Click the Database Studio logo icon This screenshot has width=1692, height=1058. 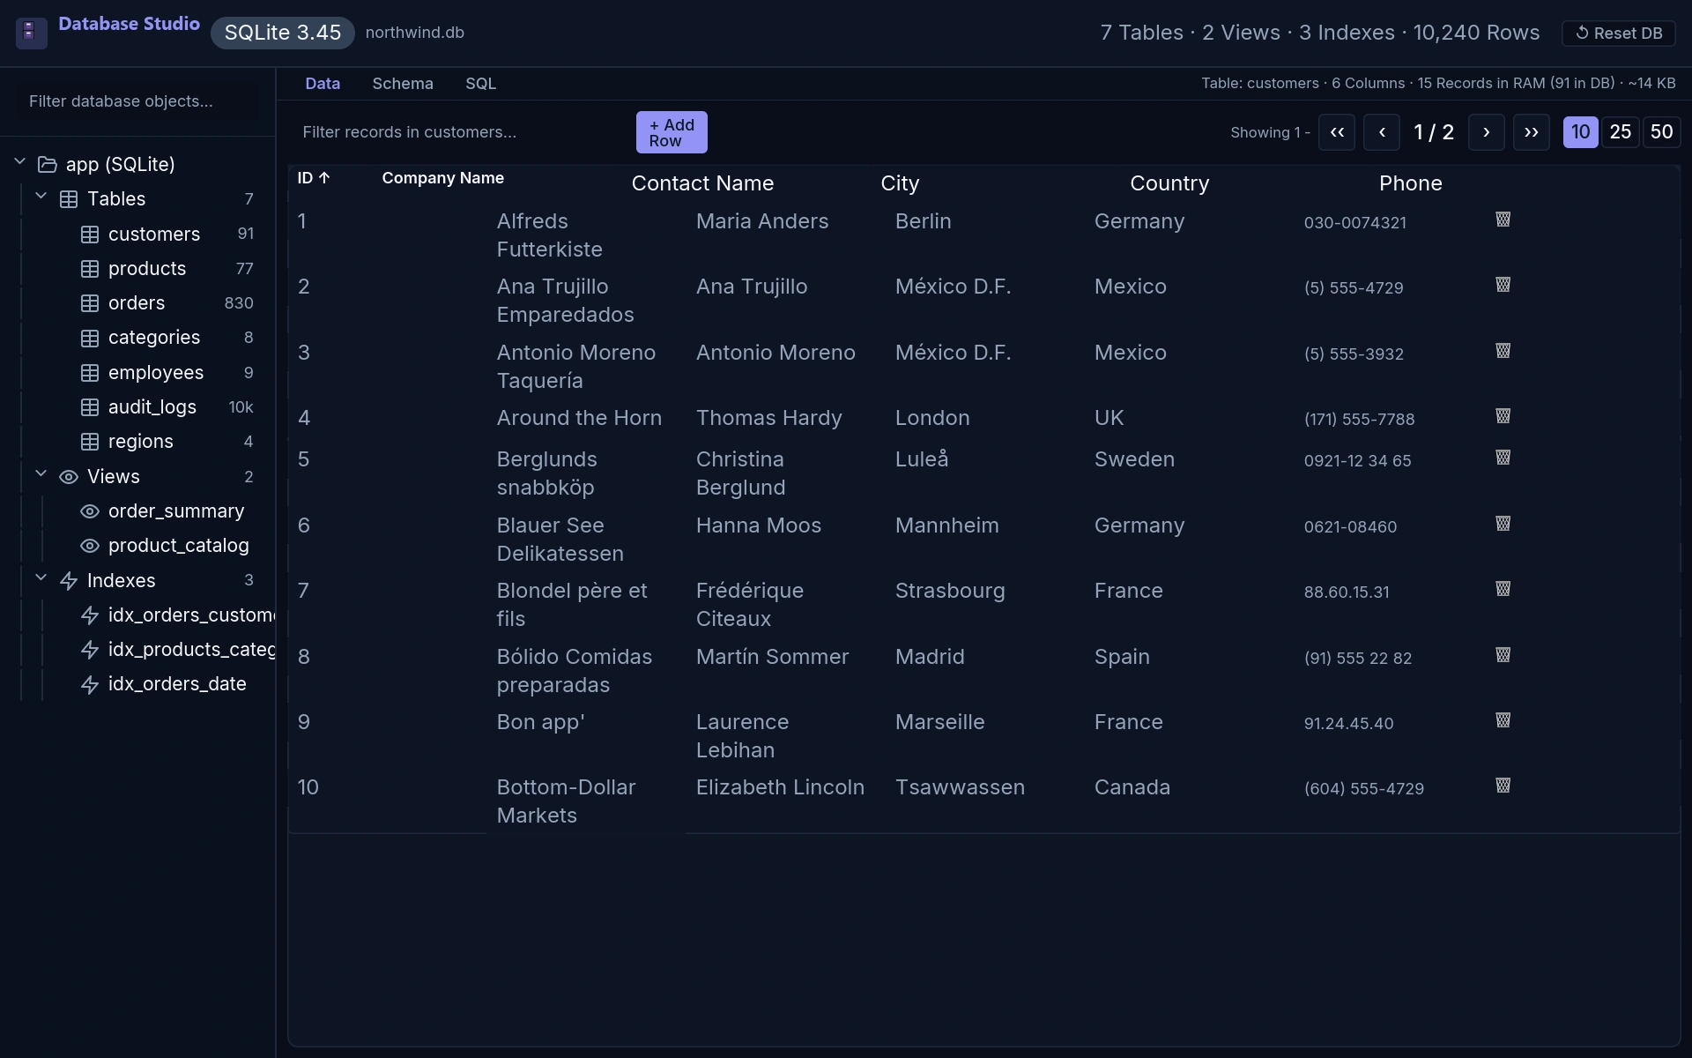pos(31,33)
